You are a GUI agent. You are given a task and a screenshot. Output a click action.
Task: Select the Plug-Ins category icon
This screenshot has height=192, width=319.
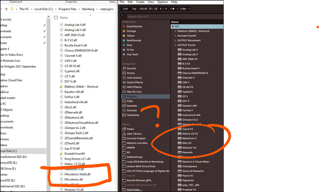(x=124, y=96)
